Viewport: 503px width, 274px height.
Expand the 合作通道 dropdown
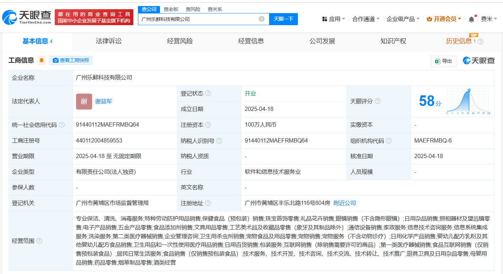(363, 18)
